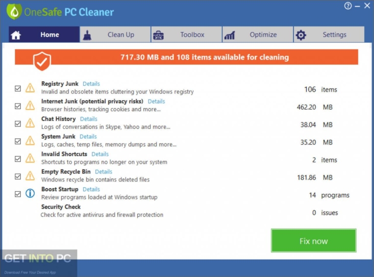Click the Security Check heading
This screenshot has width=374, height=277.
pos(61,207)
